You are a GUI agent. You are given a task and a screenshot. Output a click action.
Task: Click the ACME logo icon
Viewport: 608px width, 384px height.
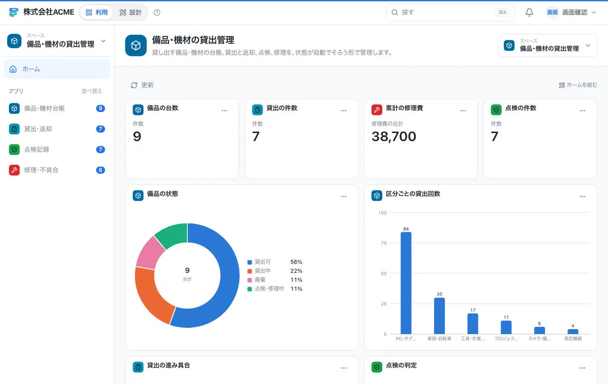pos(13,12)
